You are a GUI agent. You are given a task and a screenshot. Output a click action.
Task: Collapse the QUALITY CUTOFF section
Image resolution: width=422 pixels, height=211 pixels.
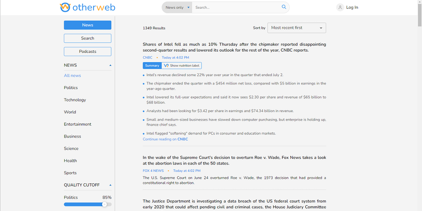[110, 185]
